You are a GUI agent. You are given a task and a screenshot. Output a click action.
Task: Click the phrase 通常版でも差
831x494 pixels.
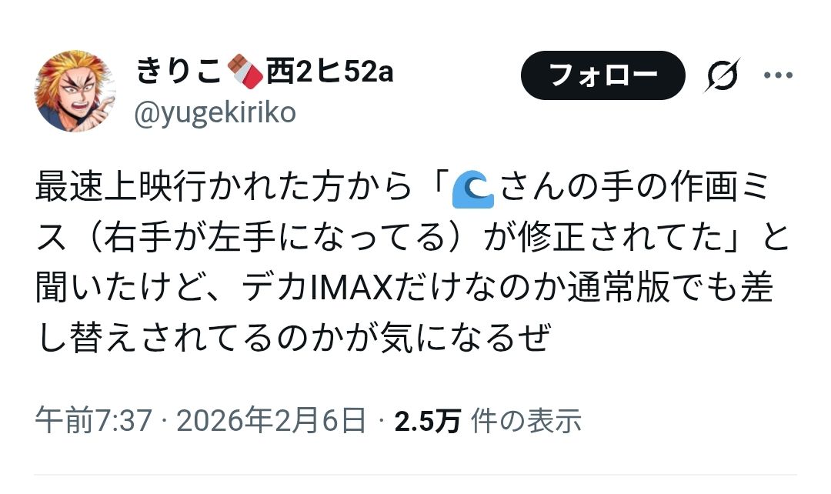671,288
